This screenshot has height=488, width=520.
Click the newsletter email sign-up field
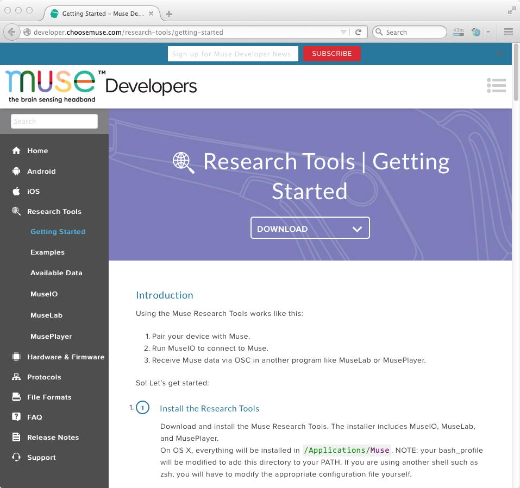(x=233, y=54)
